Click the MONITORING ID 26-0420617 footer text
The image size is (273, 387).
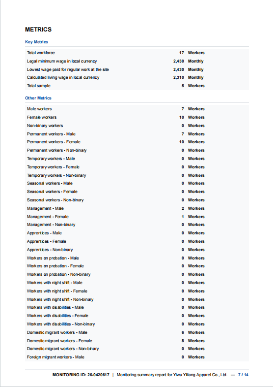click(81, 375)
